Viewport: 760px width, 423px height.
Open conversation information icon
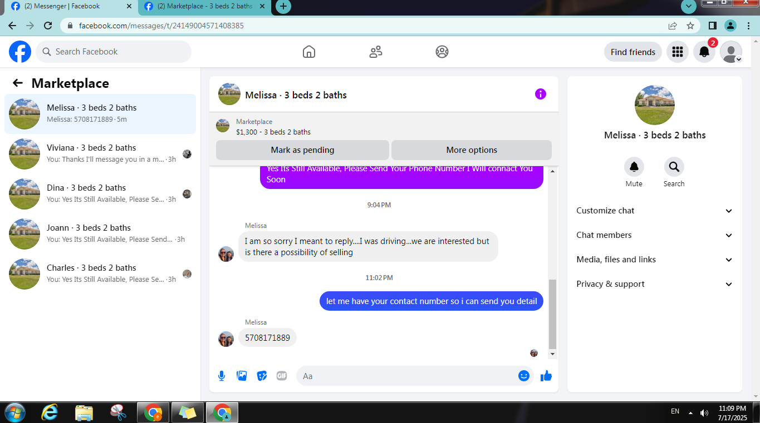(540, 94)
